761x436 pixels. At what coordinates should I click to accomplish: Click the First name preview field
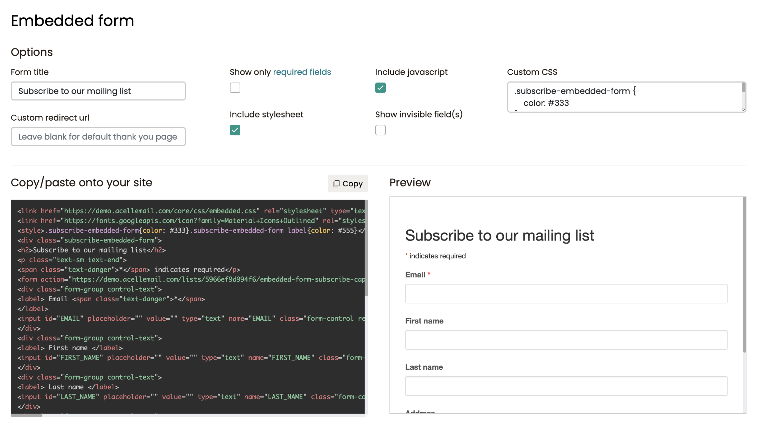566,340
